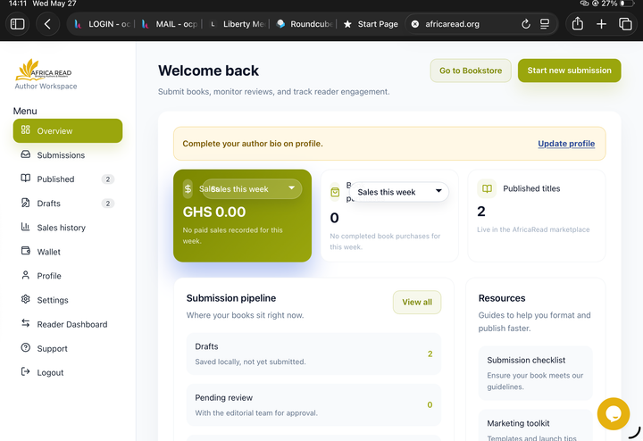Click the africaread.org address field

pos(481,24)
